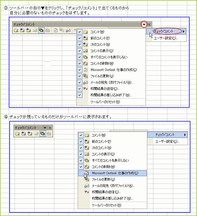The image size is (197, 216).
Task: Click grayed Show Comment icon on compact toolbar
Action: pyautogui.click(x=36, y=133)
